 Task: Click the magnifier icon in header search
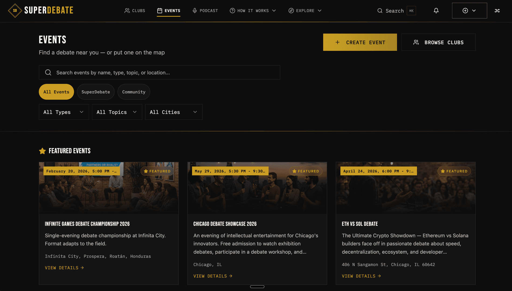[380, 11]
